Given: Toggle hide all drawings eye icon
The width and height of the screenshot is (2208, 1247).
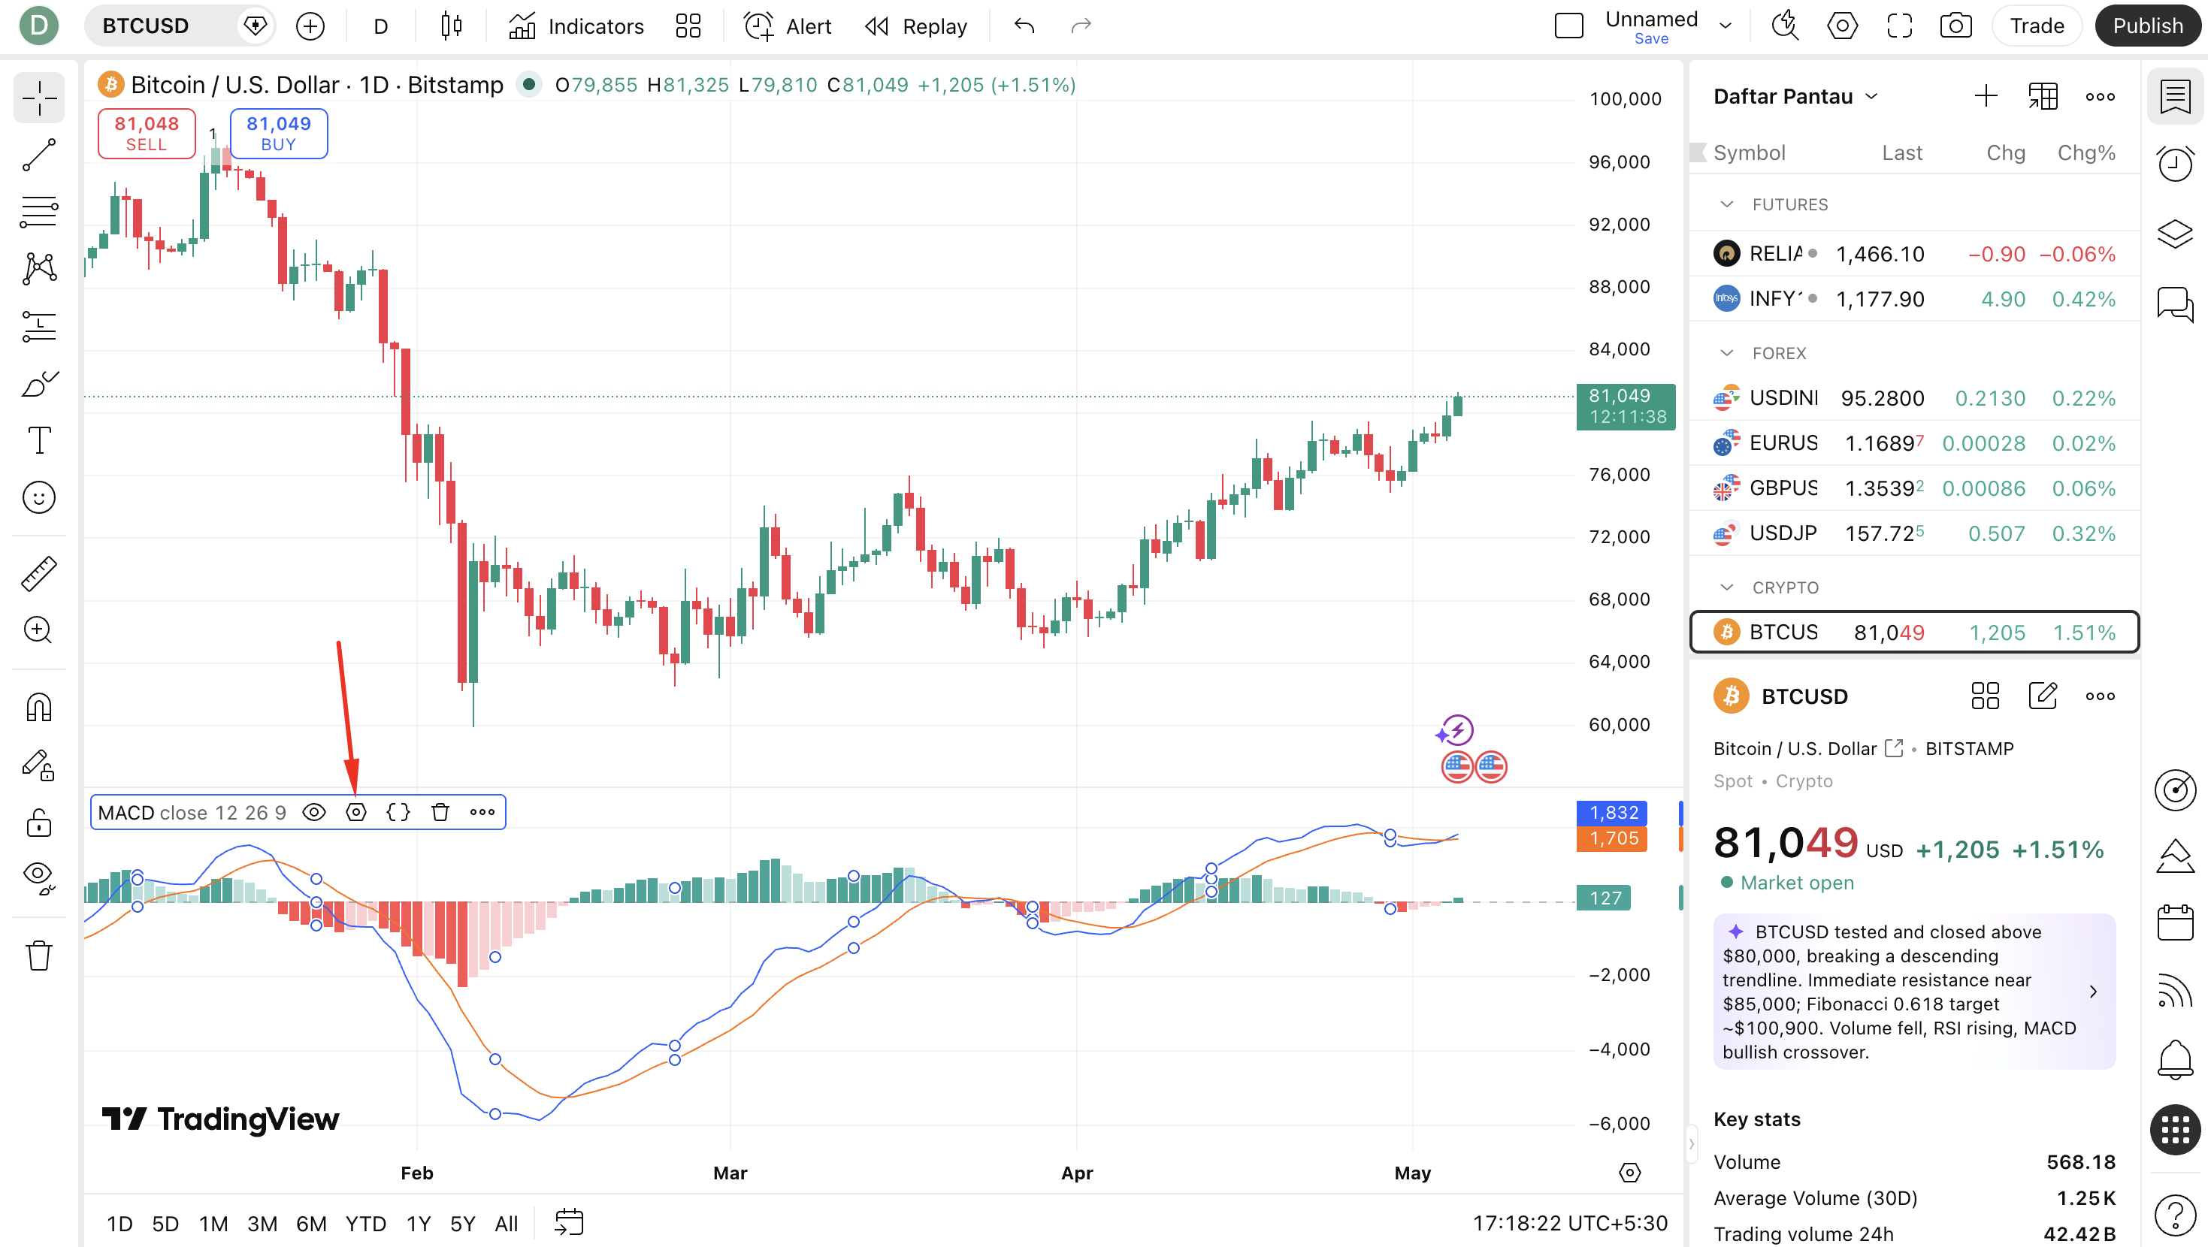Looking at the screenshot, I should click(38, 877).
